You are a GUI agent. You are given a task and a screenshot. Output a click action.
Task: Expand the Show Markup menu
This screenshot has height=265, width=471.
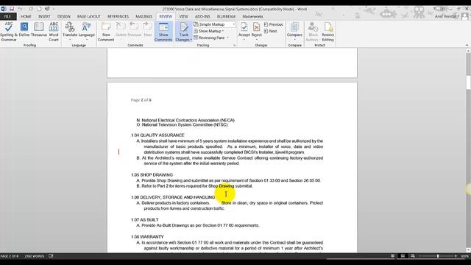click(x=209, y=31)
